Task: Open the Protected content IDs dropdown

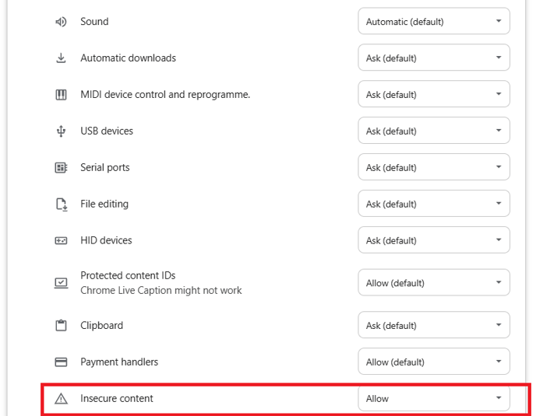Action: 434,282
